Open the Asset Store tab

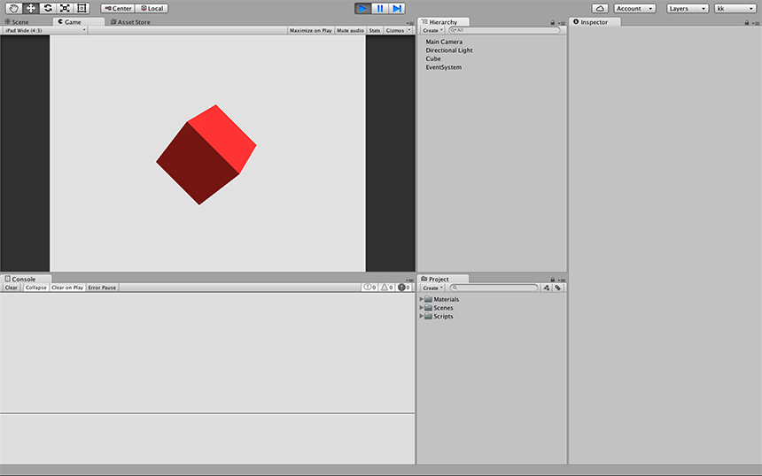pos(130,22)
